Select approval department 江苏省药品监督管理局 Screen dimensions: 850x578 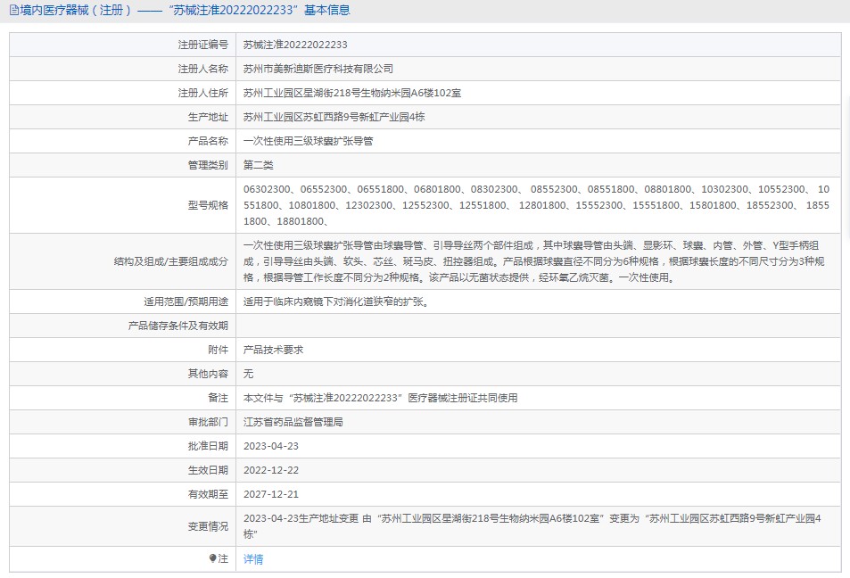293,422
